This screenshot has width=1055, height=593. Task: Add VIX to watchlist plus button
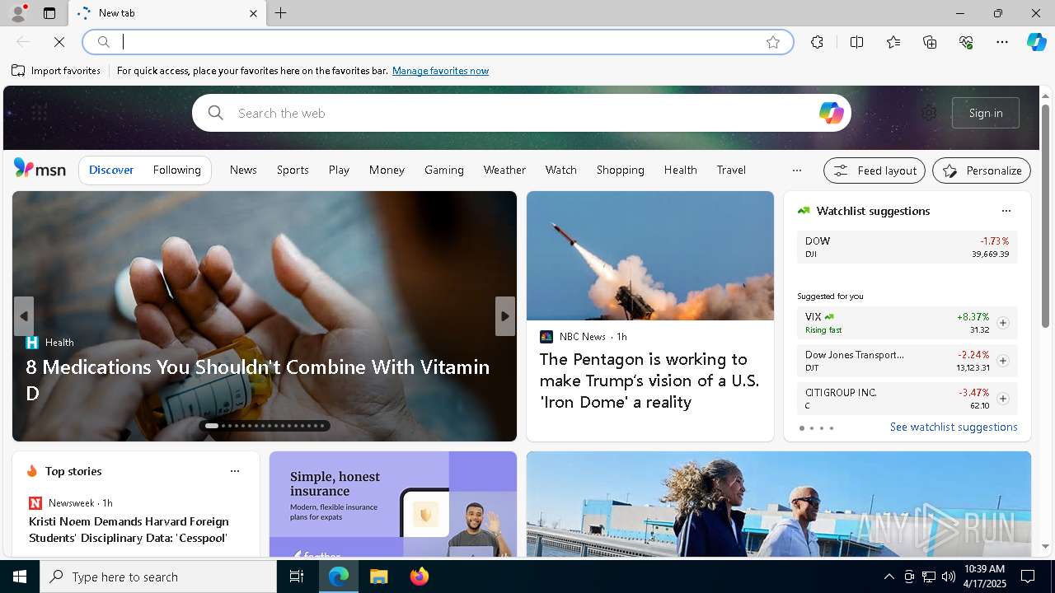[x=1003, y=323]
